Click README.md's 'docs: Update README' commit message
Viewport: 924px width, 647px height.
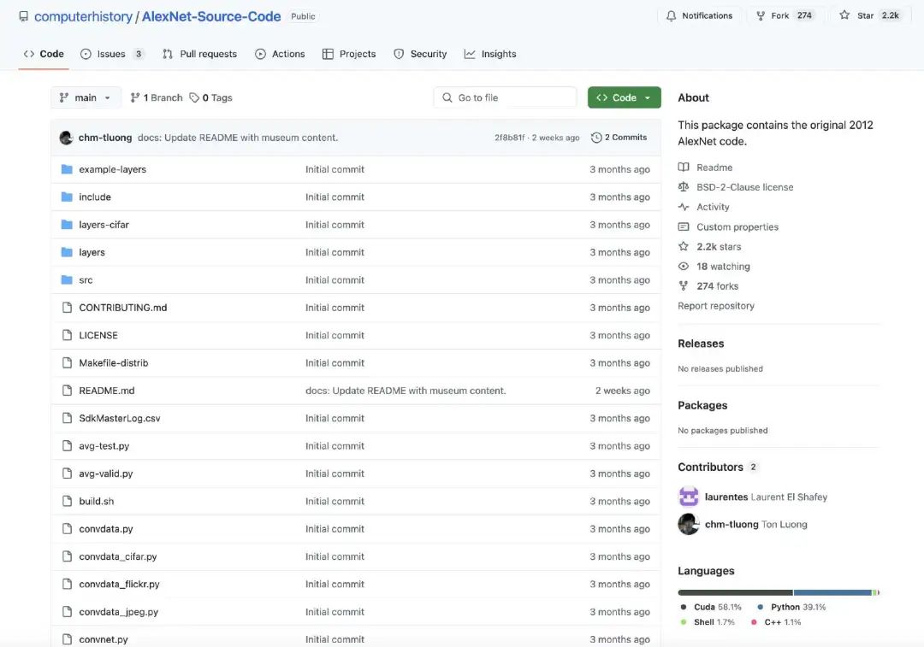point(406,391)
